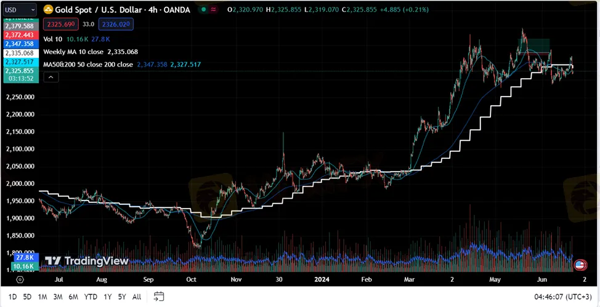Click the +4.885 (+0.21%) change value
This screenshot has width=600, height=307.
pyautogui.click(x=403, y=10)
